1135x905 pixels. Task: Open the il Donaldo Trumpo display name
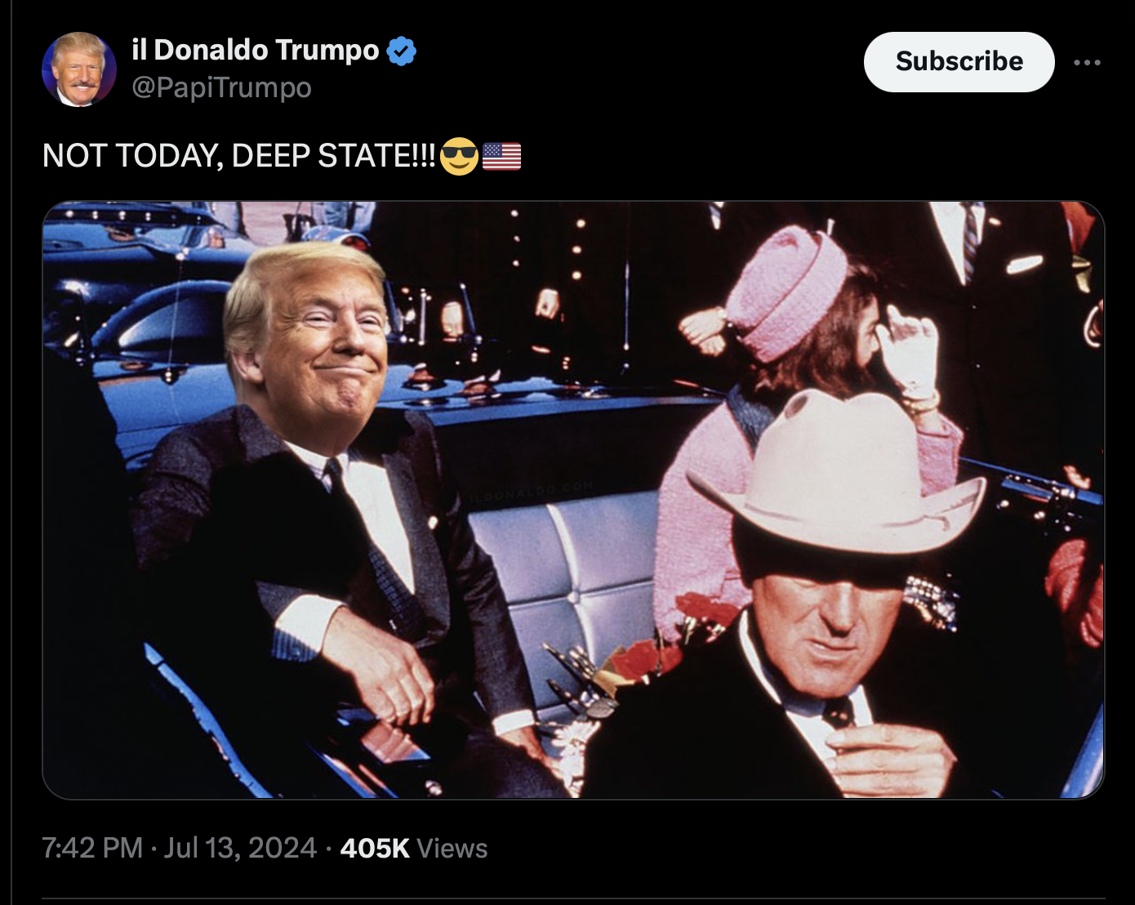point(256,50)
